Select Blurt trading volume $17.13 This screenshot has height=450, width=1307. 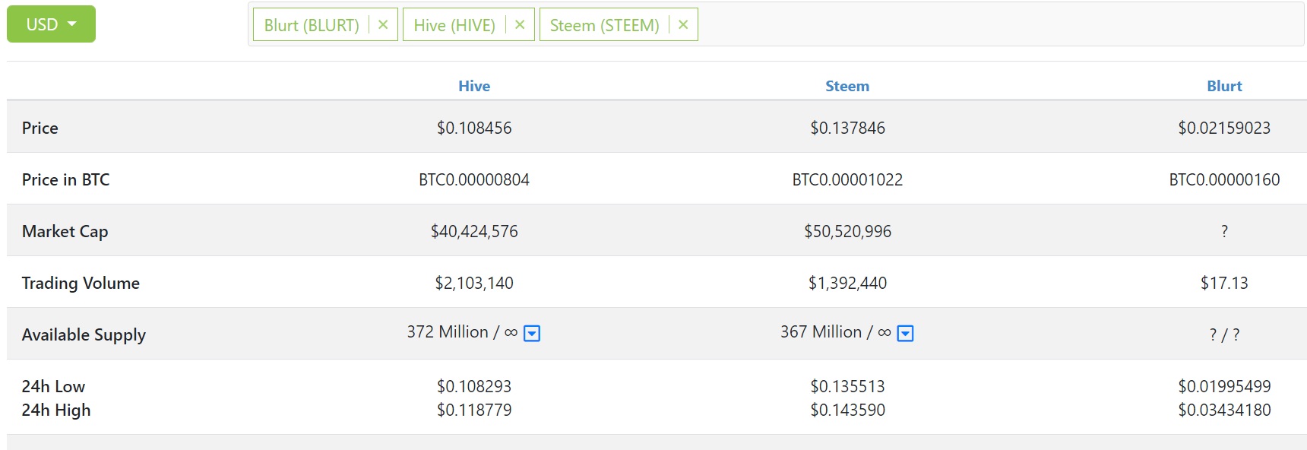click(x=1224, y=283)
